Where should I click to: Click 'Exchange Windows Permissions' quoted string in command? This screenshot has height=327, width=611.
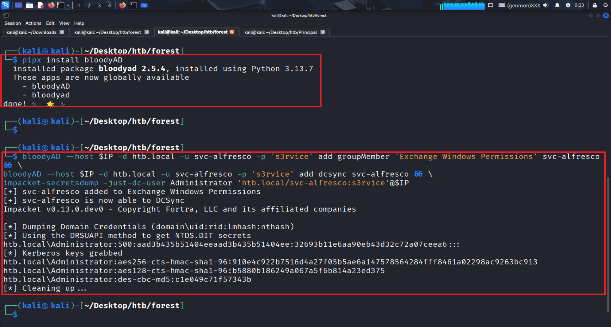[466, 156]
